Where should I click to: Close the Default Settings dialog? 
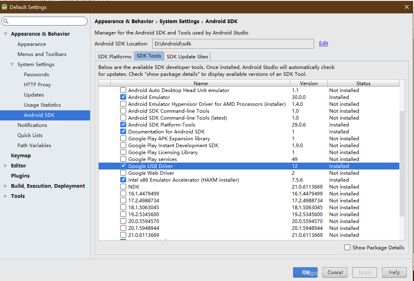(407, 7)
